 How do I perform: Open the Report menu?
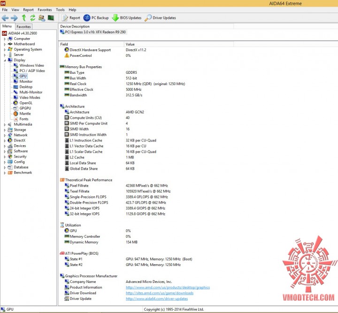pyautogui.click(x=28, y=10)
